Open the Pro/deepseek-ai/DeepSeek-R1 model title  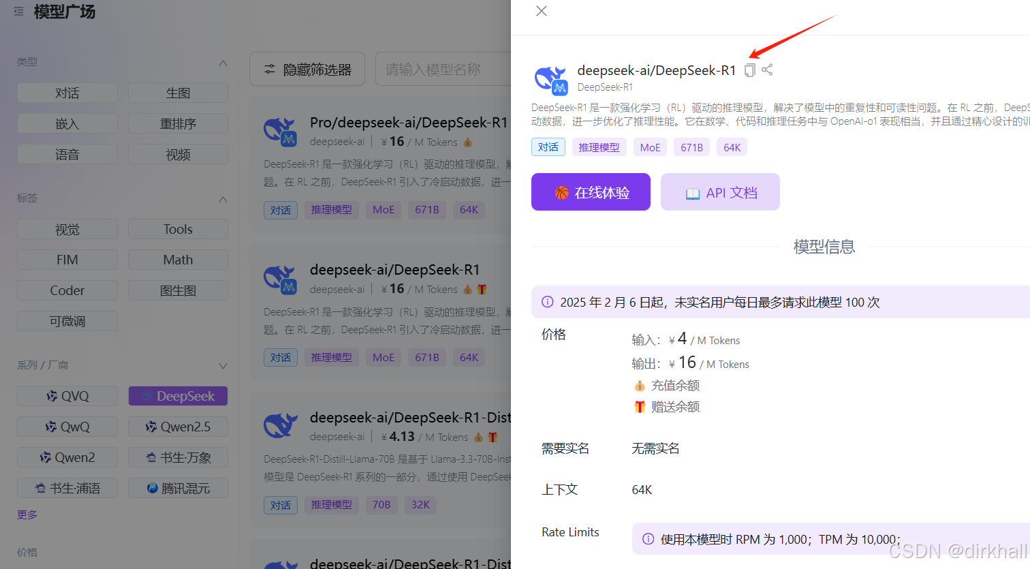[x=409, y=123]
